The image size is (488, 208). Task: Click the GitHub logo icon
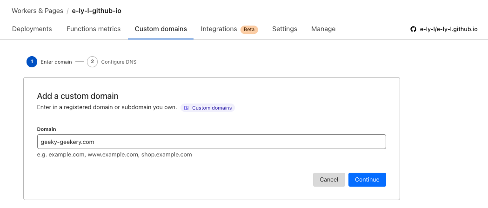click(413, 29)
